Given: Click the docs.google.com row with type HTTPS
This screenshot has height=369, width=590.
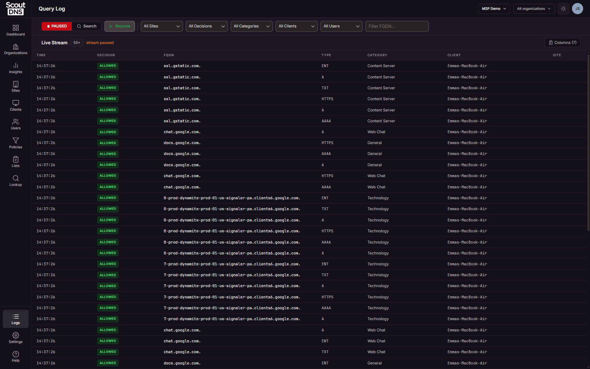Looking at the screenshot, I should pyautogui.click(x=309, y=143).
